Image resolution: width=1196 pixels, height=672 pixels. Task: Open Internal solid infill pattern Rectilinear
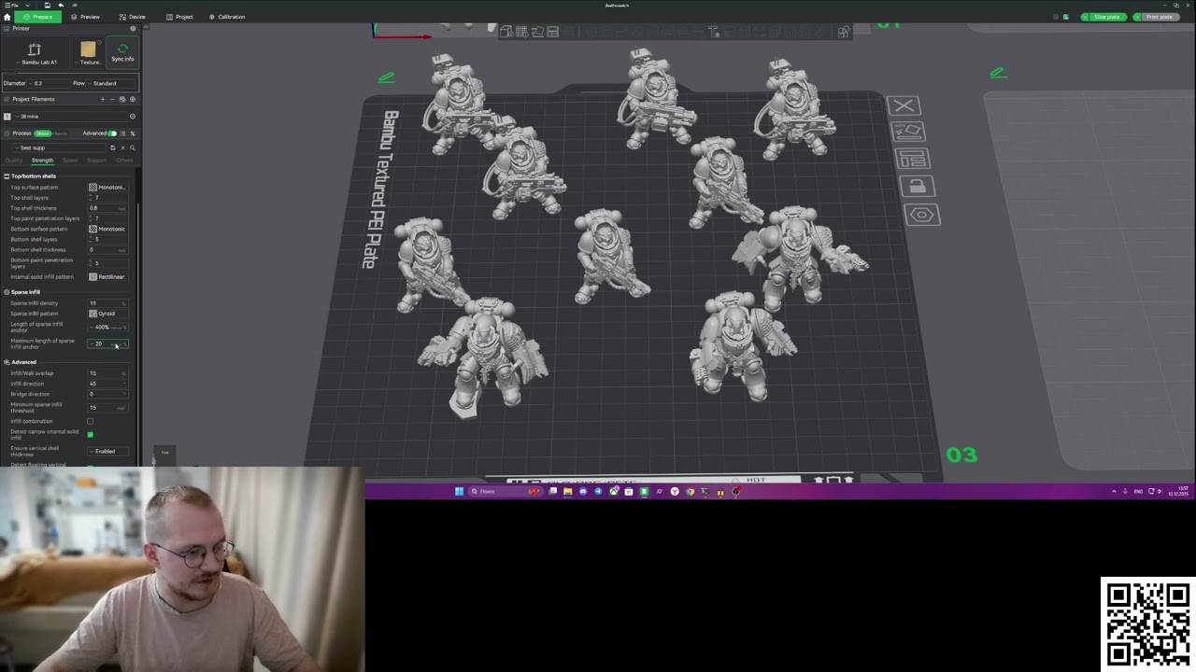pyautogui.click(x=107, y=277)
